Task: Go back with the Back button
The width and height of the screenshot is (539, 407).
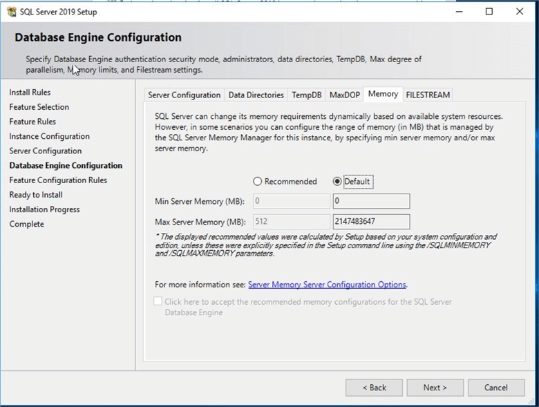Action: coord(374,388)
